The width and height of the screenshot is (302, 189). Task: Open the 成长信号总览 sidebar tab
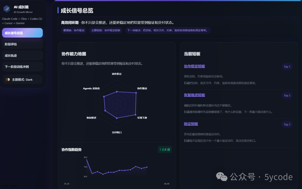pos(22,33)
